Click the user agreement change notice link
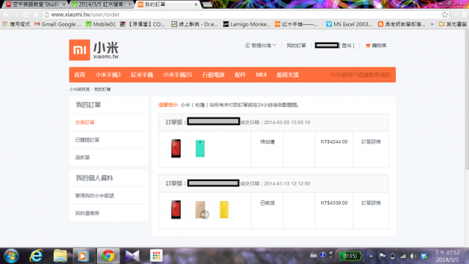This screenshot has height=264, width=469. point(361,75)
